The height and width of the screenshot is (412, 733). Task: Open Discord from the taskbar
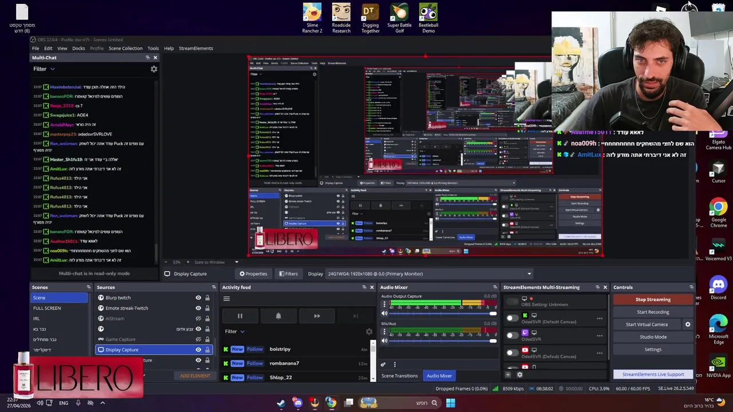point(298,403)
